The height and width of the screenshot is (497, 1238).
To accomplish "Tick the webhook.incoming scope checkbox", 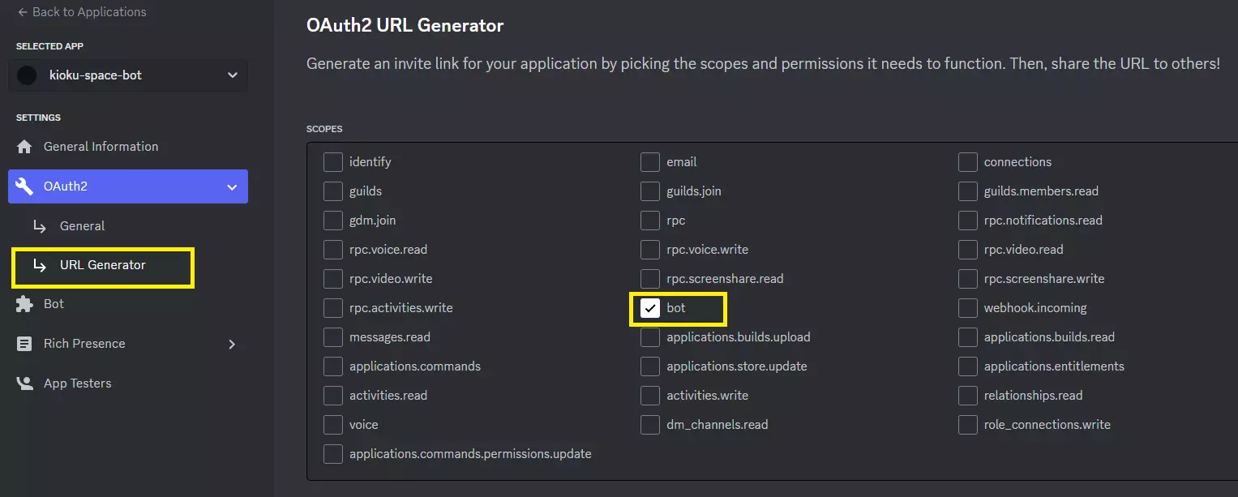I will pyautogui.click(x=967, y=308).
